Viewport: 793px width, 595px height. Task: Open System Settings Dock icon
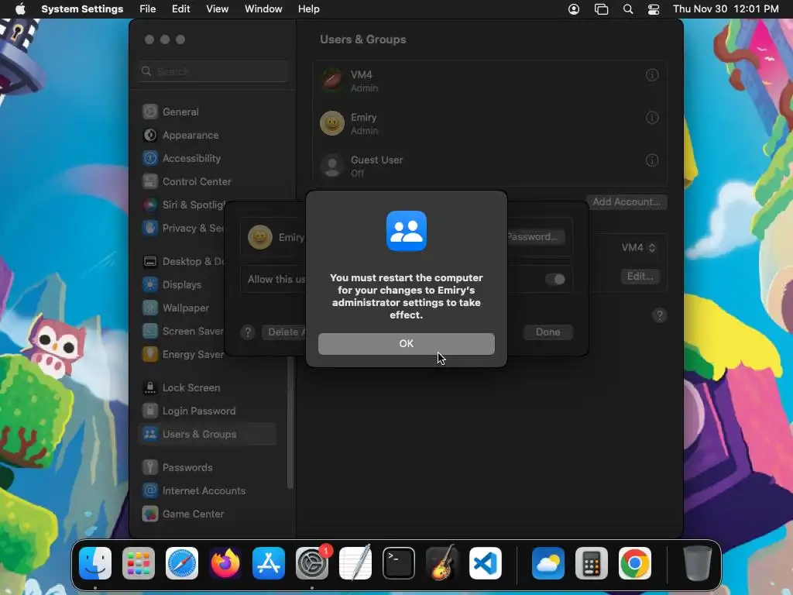point(312,563)
